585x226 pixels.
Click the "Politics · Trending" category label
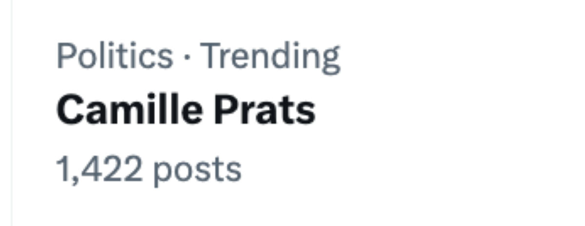(x=198, y=56)
